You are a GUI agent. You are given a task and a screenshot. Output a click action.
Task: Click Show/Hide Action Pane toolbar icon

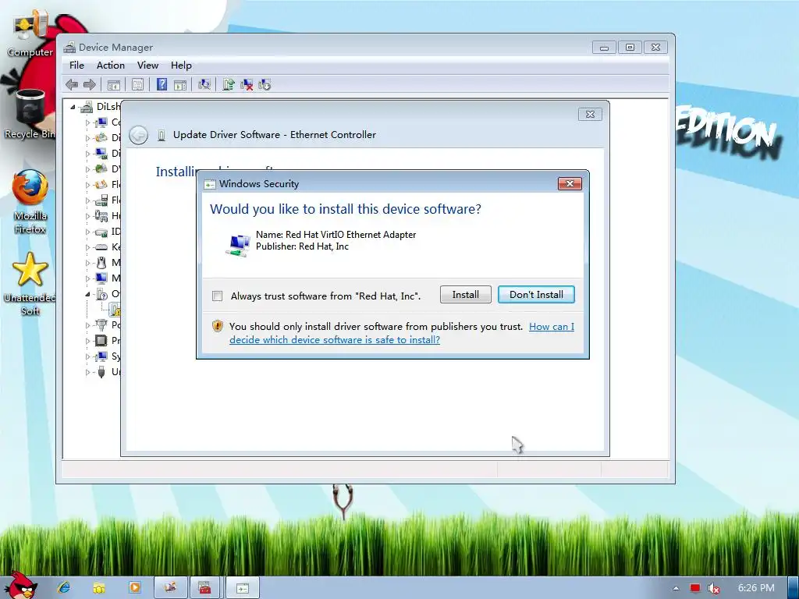pos(180,84)
